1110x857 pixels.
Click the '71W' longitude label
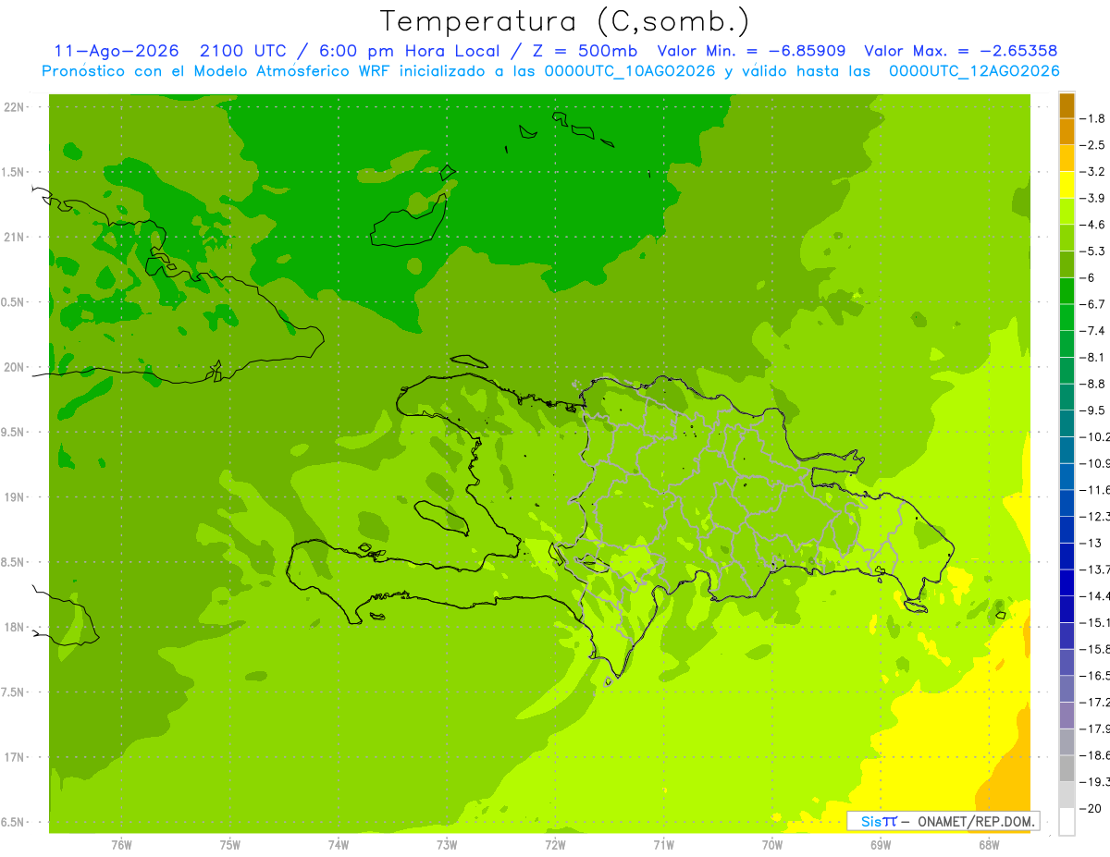pos(663,844)
